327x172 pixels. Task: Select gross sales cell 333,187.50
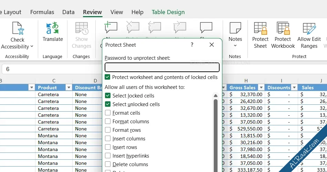[x=246, y=170]
